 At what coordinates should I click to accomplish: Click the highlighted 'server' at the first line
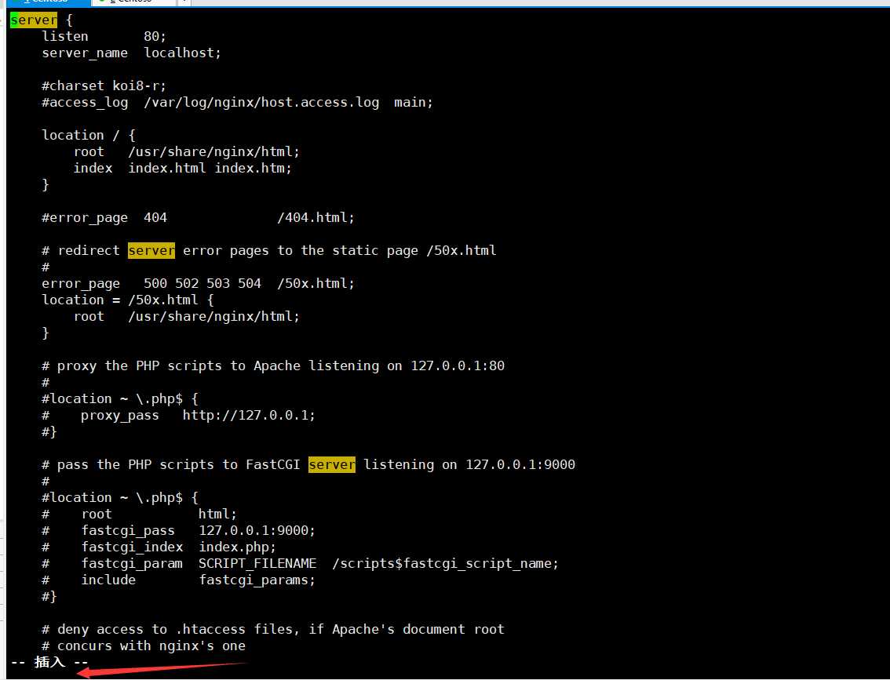point(34,20)
